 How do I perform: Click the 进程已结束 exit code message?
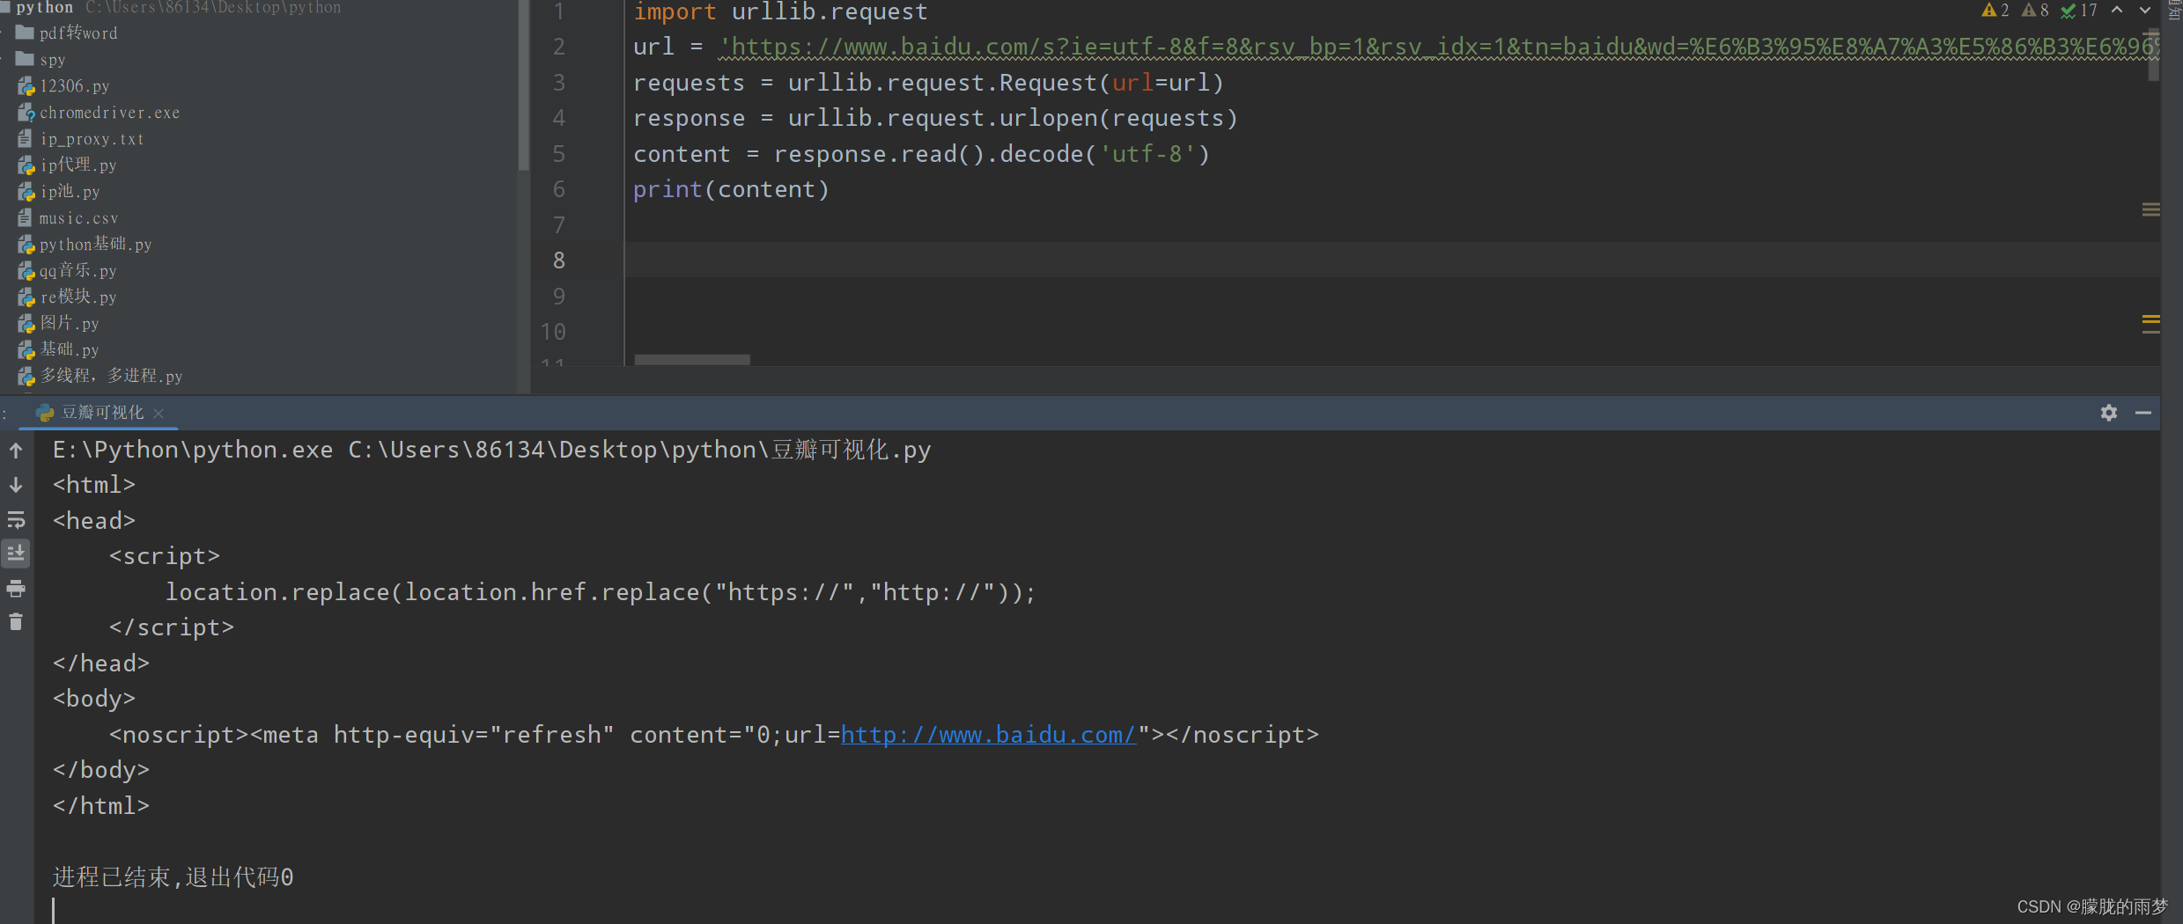(173, 877)
